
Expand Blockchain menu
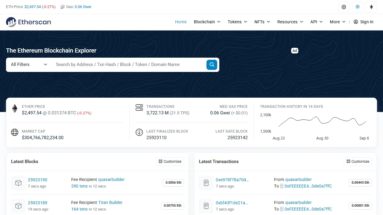pos(207,22)
